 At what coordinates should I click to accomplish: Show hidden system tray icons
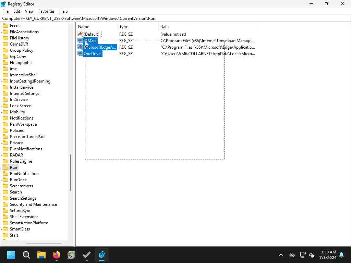[281, 255]
